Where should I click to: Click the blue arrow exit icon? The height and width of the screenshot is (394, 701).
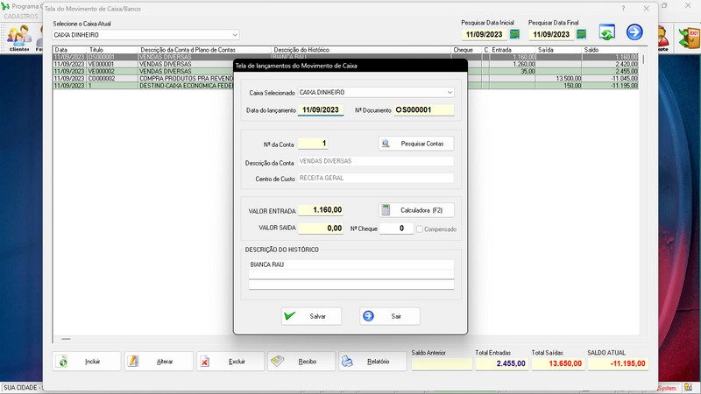[634, 32]
